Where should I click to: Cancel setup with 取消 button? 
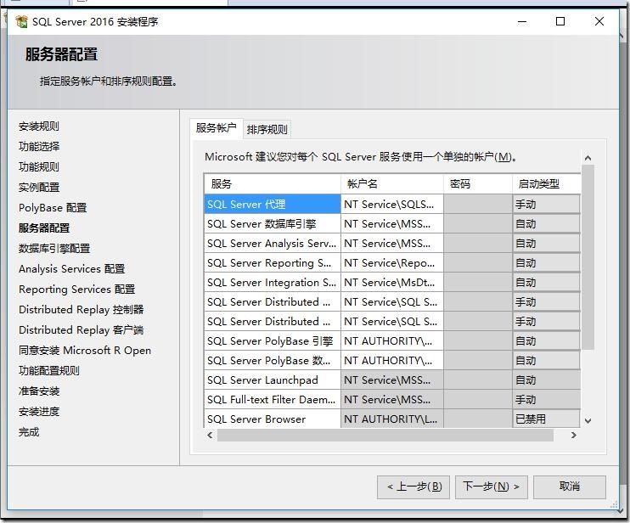[x=570, y=486]
